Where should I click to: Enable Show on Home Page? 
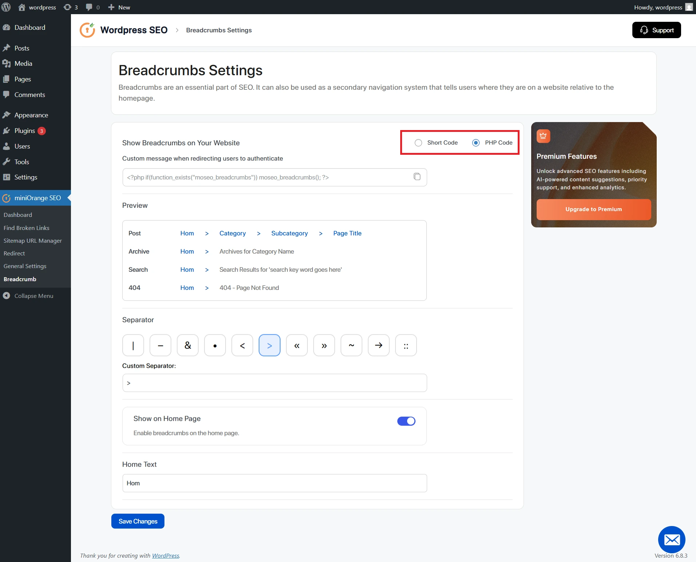coord(406,421)
